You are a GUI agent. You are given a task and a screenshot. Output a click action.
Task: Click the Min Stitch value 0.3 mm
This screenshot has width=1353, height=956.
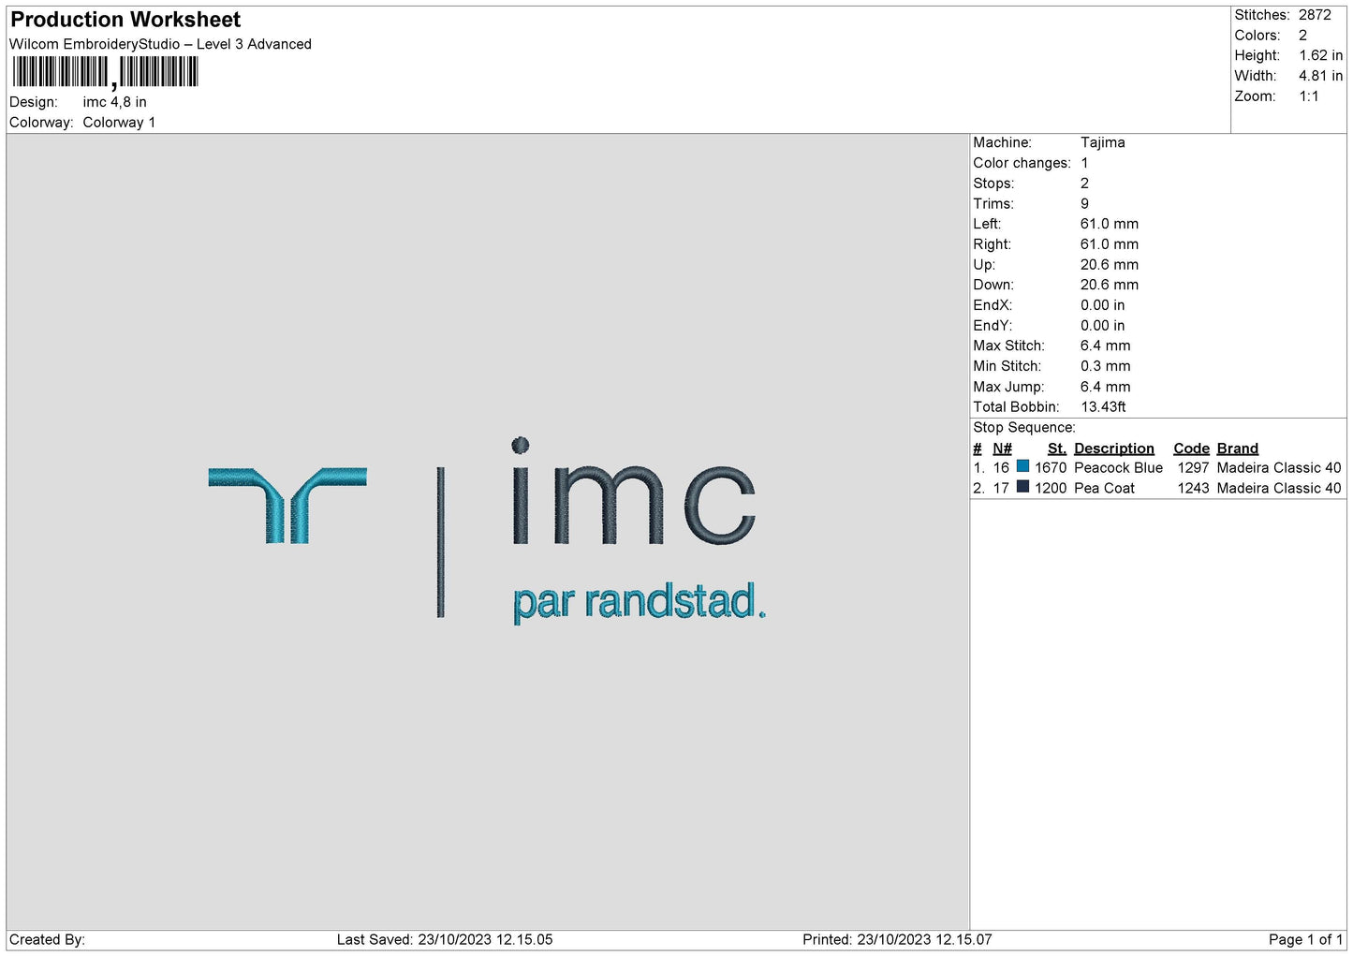pyautogui.click(x=1105, y=366)
